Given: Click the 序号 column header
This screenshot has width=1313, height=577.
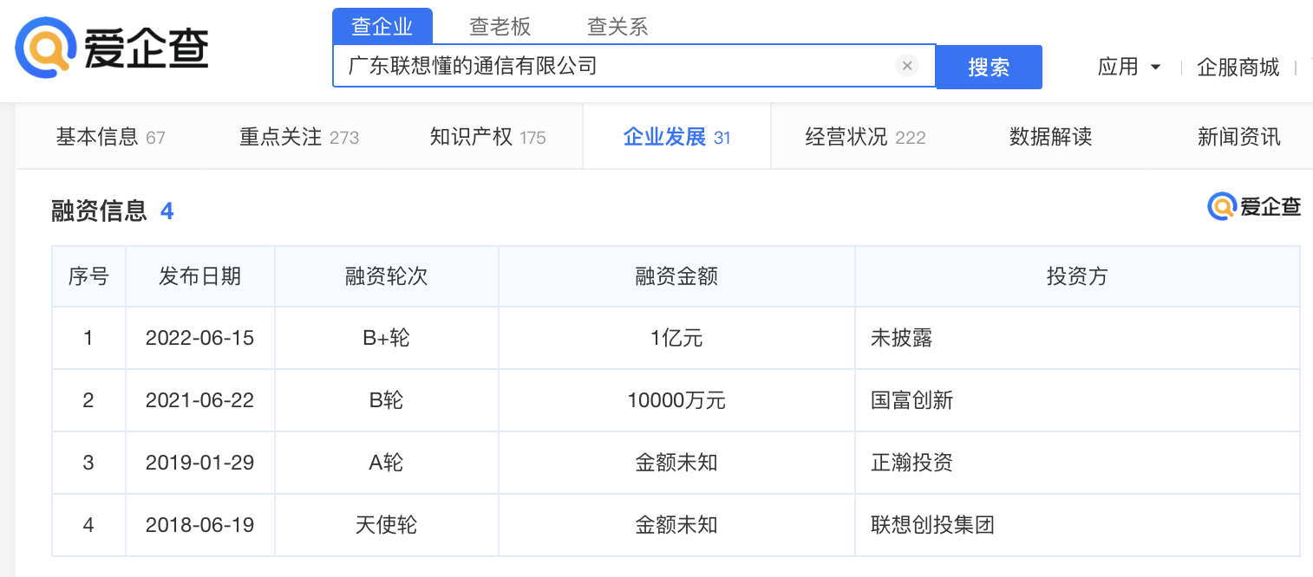Looking at the screenshot, I should click(x=88, y=276).
